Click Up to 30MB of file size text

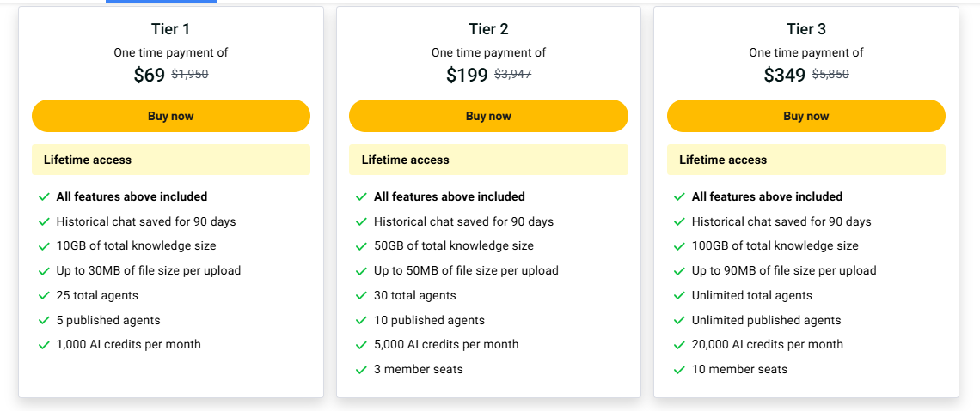tap(148, 270)
